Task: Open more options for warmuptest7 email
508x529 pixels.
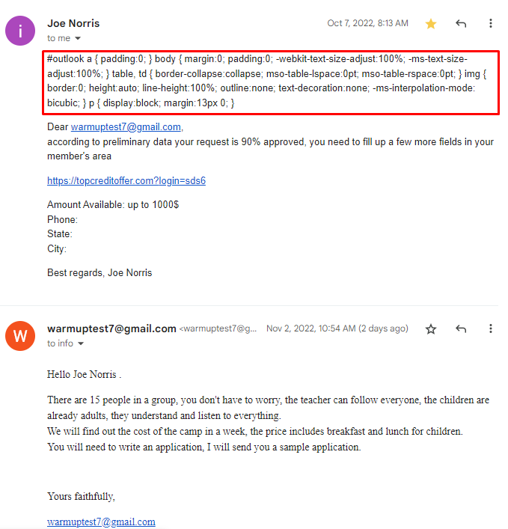Action: (x=491, y=328)
